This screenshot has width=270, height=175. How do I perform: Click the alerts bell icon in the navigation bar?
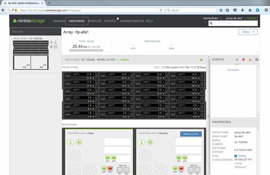click(x=118, y=19)
